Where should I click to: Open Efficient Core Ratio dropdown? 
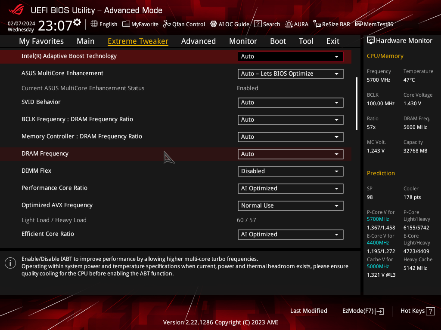pos(291,234)
